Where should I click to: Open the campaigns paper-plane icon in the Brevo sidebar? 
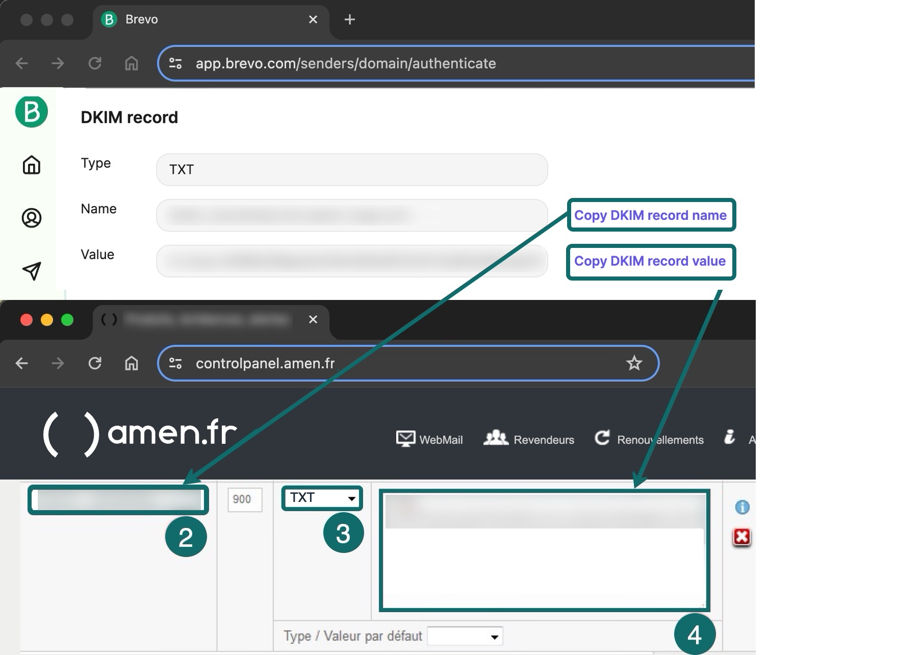(32, 271)
